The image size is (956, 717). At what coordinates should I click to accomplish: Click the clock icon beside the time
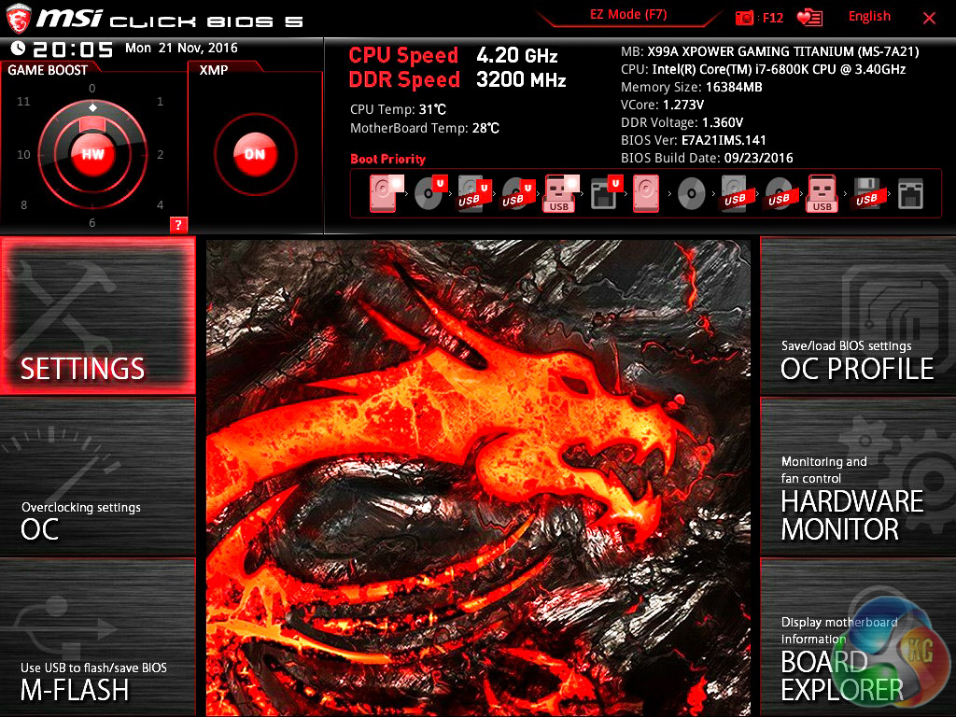point(18,49)
